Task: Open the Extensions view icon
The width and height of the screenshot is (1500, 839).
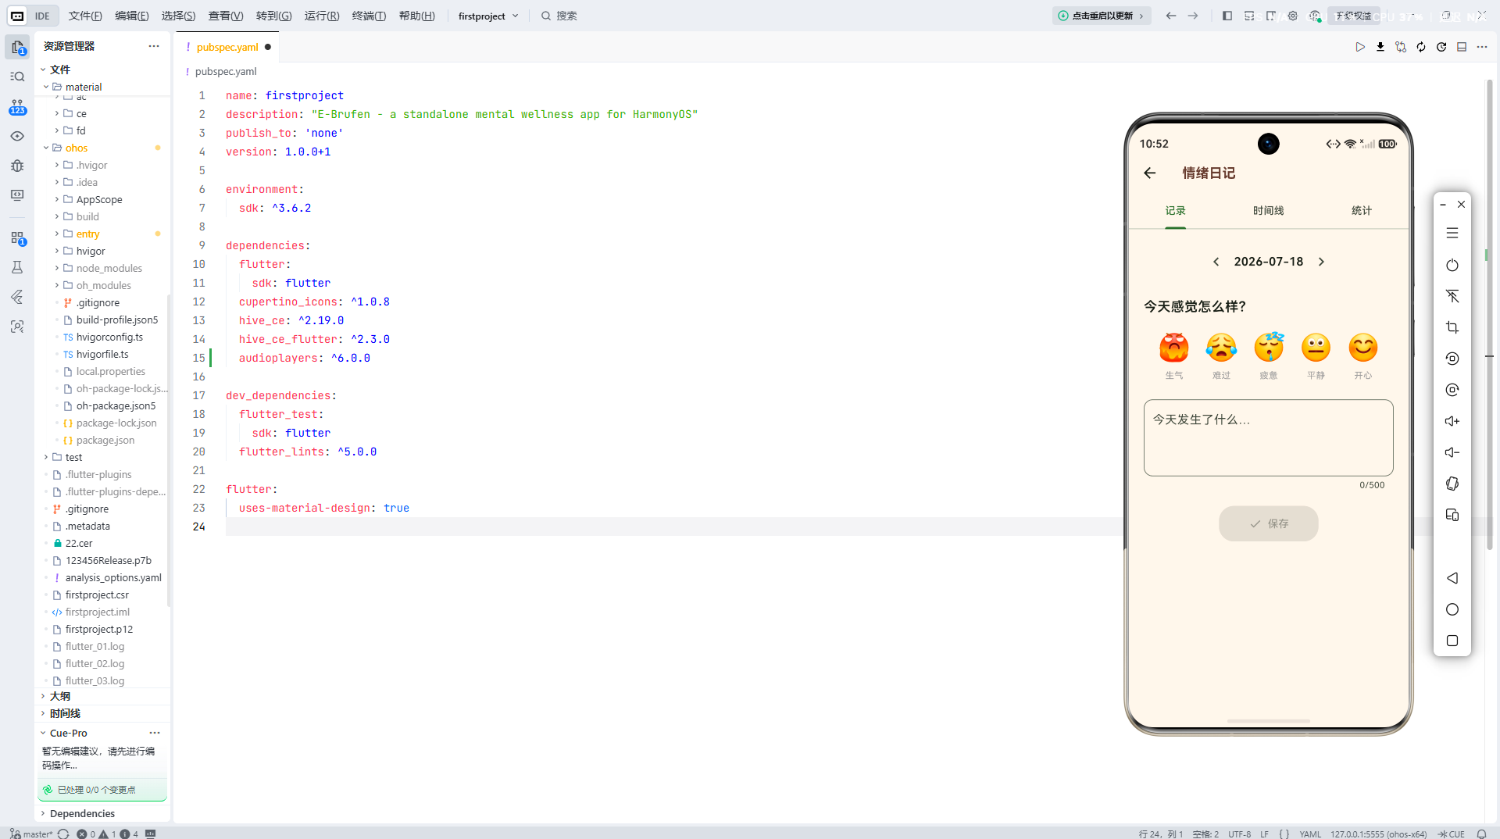Action: click(17, 237)
